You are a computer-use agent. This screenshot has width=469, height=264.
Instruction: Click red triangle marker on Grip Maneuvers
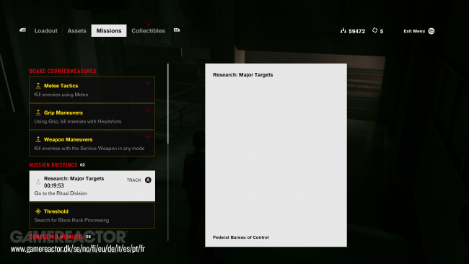[148, 110]
